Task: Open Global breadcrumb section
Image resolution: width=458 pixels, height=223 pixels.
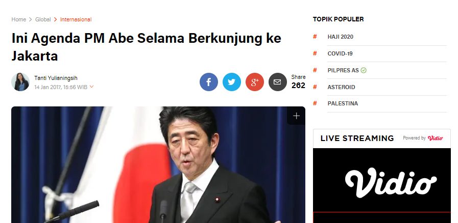Action: [x=43, y=19]
